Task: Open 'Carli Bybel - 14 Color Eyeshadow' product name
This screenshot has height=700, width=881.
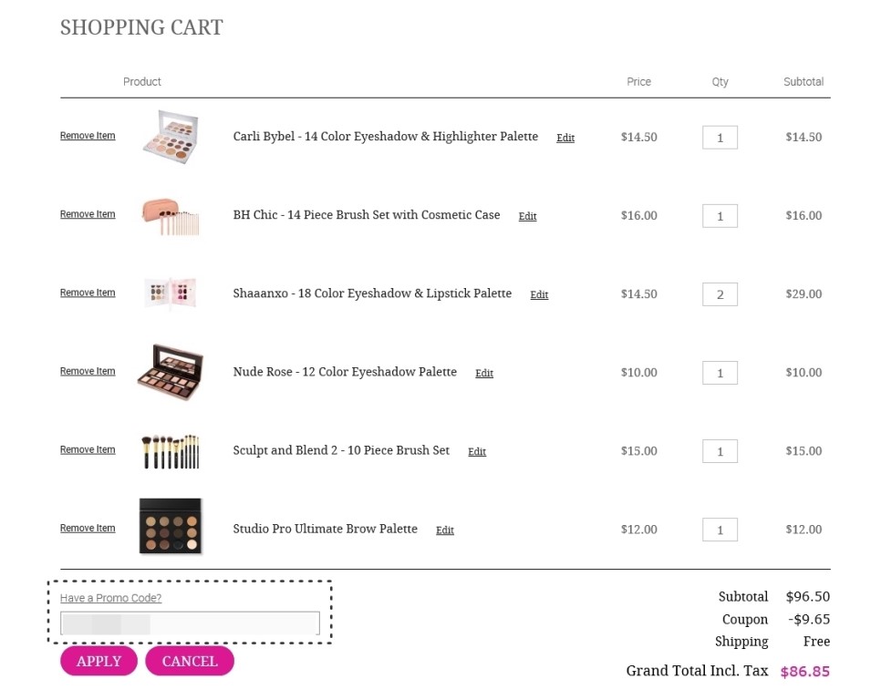Action: point(386,137)
